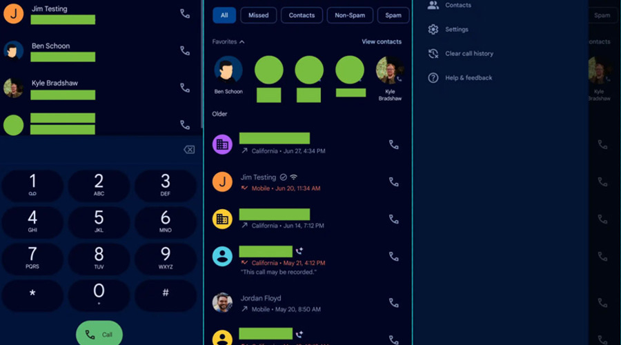Image resolution: width=621 pixels, height=345 pixels.
Task: Tap phone icon for Jun 27 California call
Action: pyautogui.click(x=393, y=145)
